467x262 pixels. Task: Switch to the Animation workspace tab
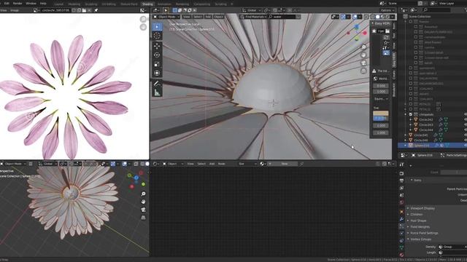[x=164, y=4]
